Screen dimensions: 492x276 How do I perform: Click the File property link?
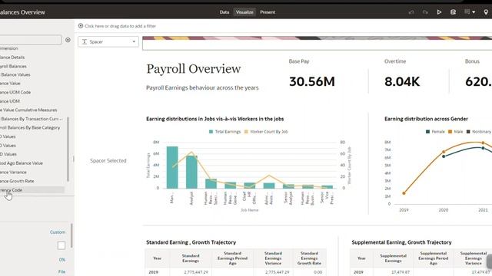(61, 271)
